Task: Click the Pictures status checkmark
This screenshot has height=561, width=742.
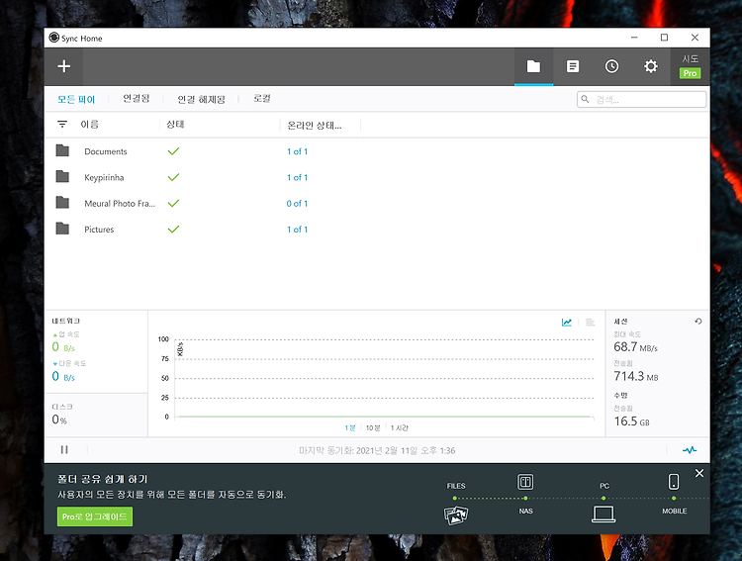Action: pos(174,230)
